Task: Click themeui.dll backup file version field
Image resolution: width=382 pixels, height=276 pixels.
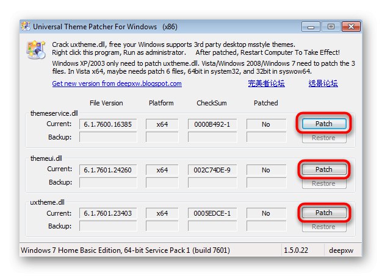Action: coord(108,183)
